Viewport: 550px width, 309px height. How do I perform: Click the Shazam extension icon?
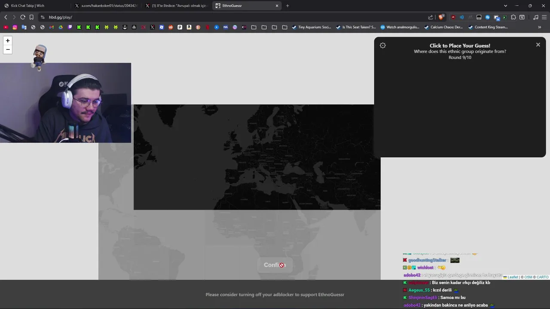pyautogui.click(x=487, y=17)
